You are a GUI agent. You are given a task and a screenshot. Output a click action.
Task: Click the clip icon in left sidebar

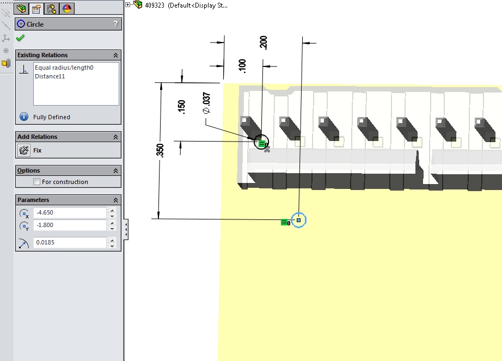pyautogui.click(x=6, y=63)
